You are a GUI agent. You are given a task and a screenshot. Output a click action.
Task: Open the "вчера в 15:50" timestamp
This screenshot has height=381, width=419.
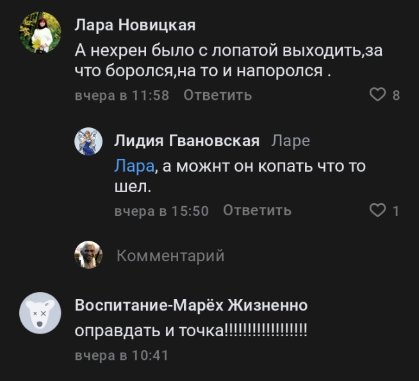pyautogui.click(x=161, y=210)
